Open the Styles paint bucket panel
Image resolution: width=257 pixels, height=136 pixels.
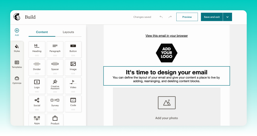pyautogui.click(x=17, y=48)
